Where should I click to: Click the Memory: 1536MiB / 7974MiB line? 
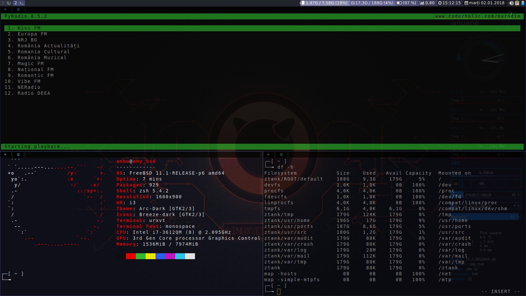tap(157, 244)
